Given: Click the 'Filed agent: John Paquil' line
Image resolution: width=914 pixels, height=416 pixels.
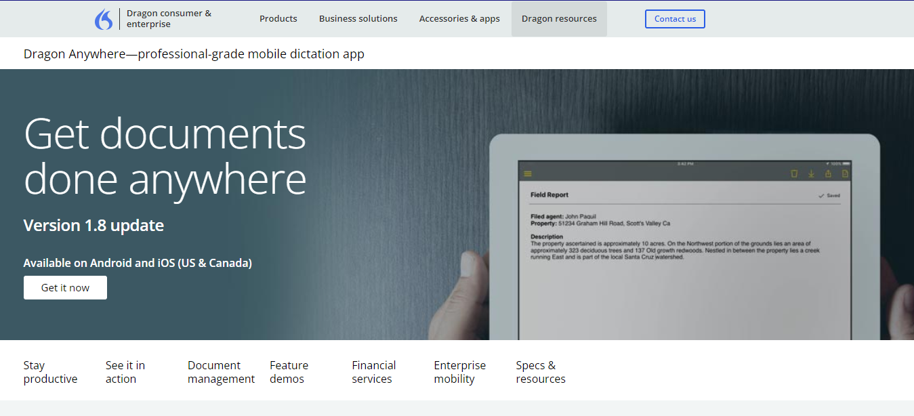Looking at the screenshot, I should click(563, 217).
